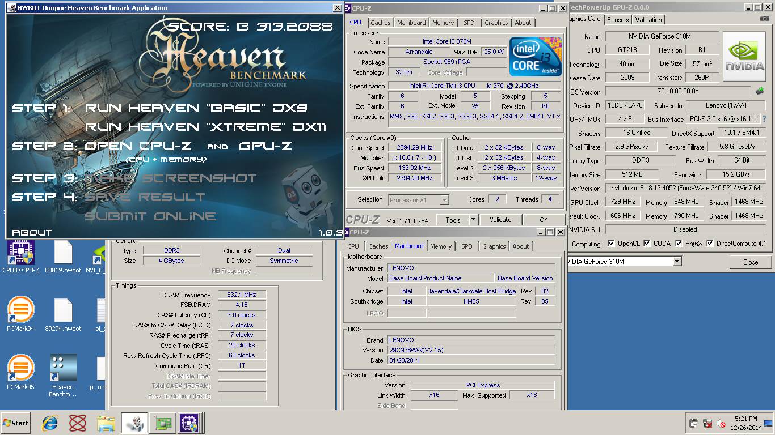Screen dimensions: 775x435
Task: Click the BIOS Version 29CN38WW(V2.15) field
Action: tap(471, 350)
